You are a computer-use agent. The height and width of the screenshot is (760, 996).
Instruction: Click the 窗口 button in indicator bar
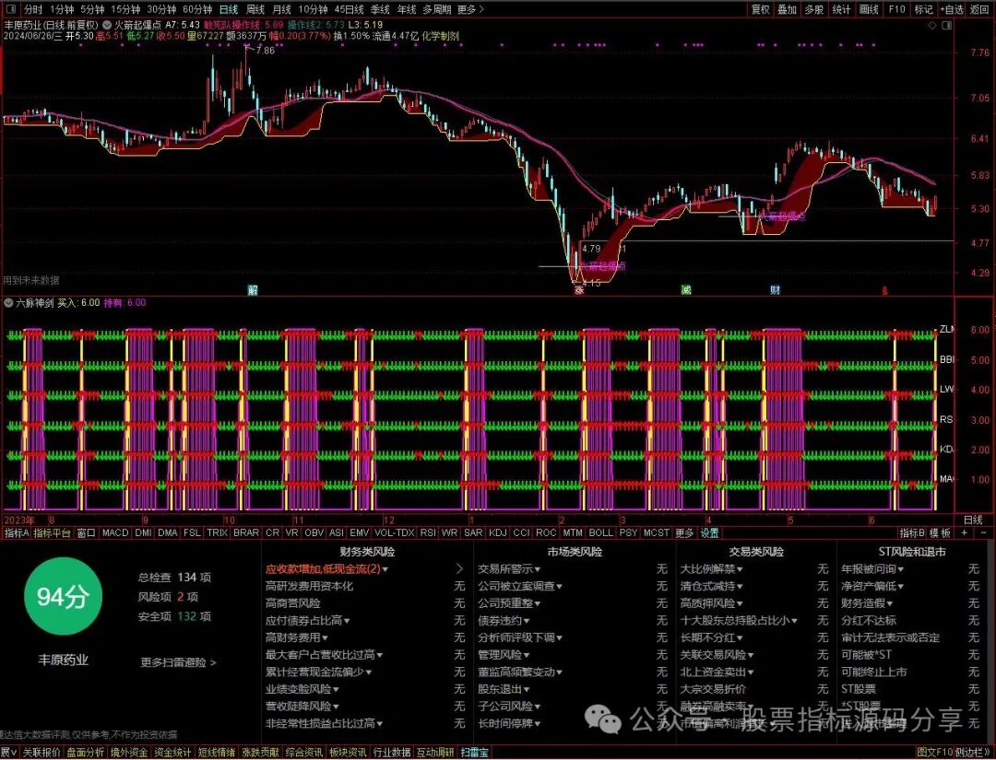tap(86, 532)
